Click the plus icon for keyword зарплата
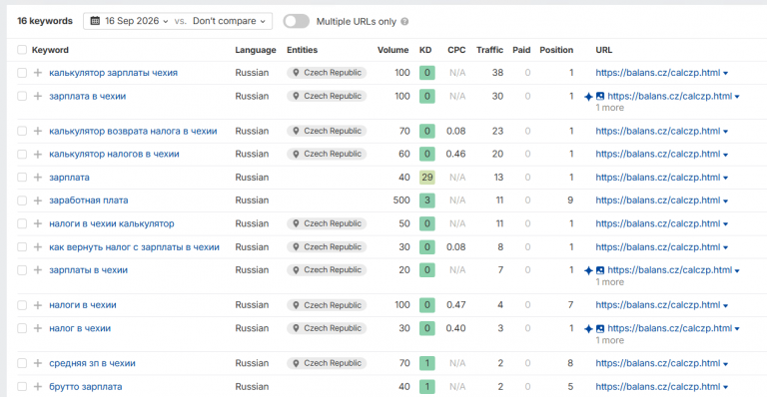The height and width of the screenshot is (397, 767). click(38, 178)
